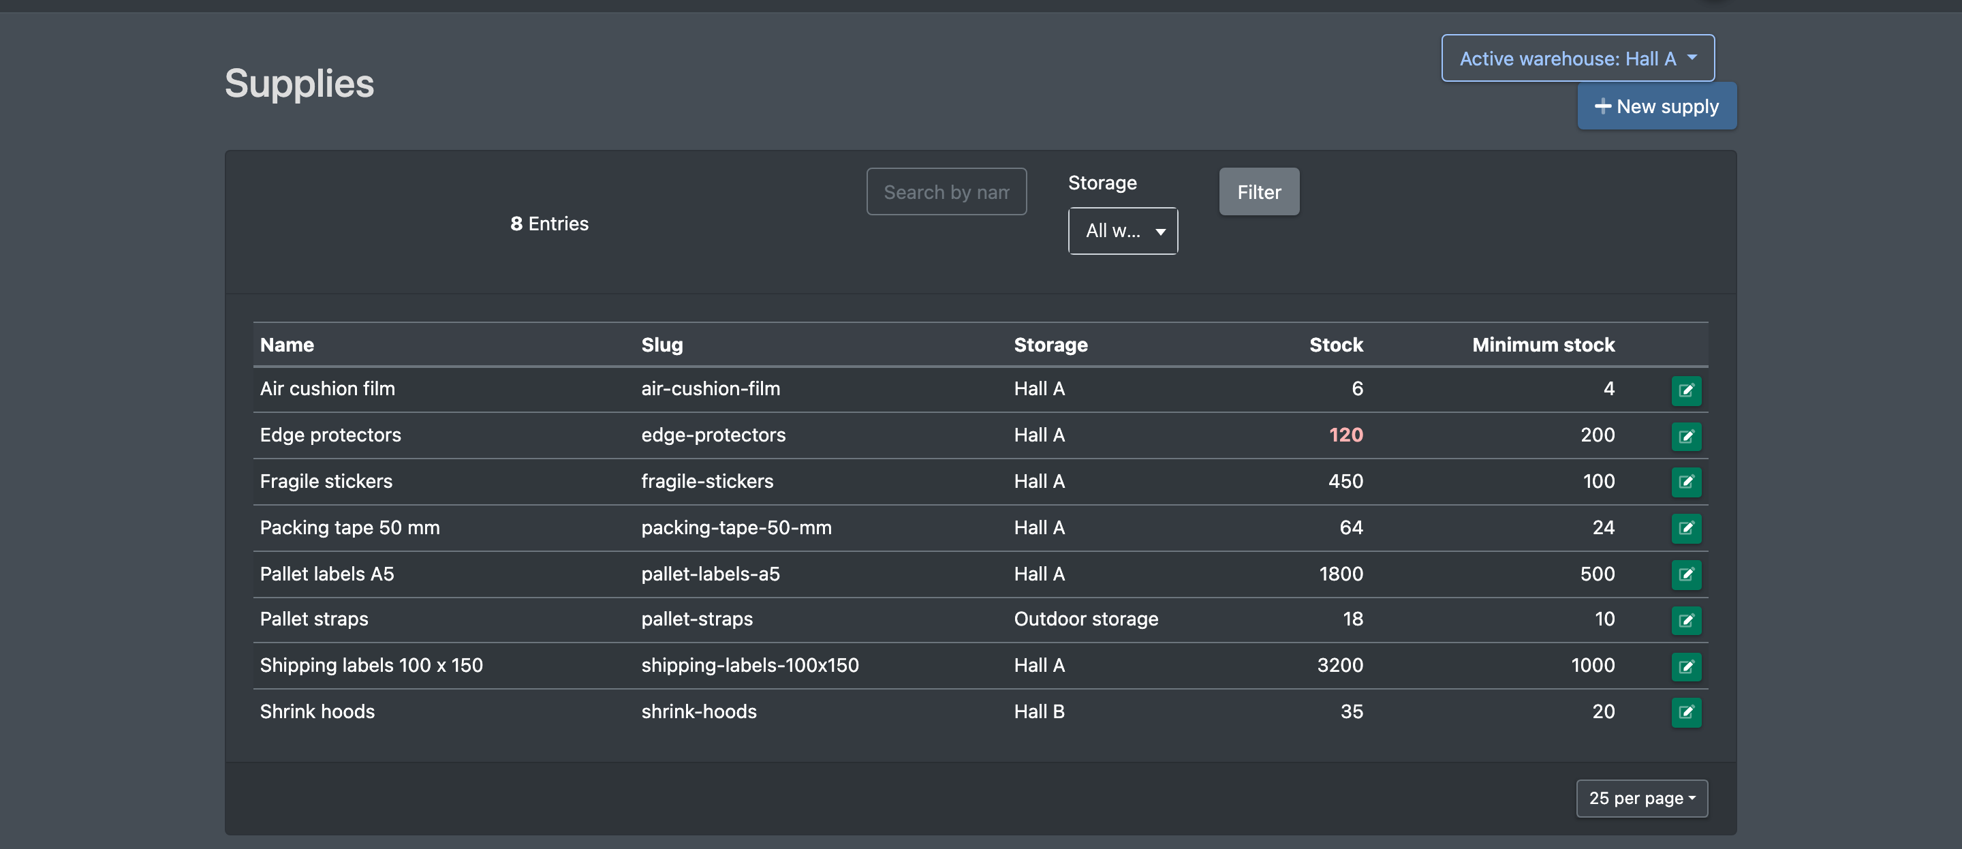
Task: Select Pallet labels A5 name
Action: [x=327, y=574]
